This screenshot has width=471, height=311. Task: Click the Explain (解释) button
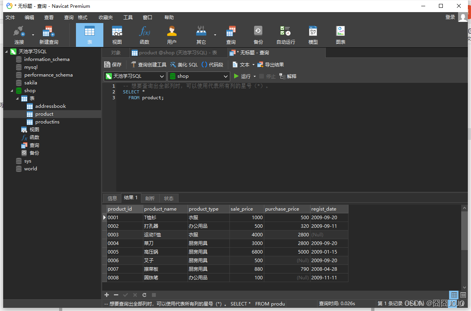tap(288, 76)
